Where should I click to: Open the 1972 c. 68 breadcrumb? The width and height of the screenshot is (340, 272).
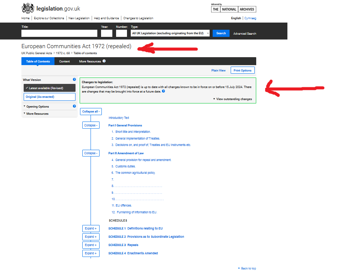(x=63, y=53)
